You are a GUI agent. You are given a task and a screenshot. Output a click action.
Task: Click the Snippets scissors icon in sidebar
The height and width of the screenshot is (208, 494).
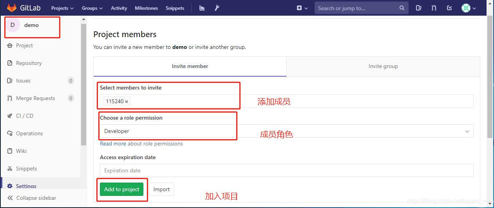10,169
